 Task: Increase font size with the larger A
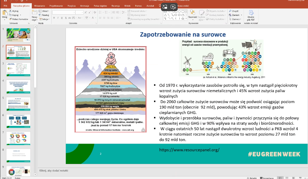tap(86, 12)
